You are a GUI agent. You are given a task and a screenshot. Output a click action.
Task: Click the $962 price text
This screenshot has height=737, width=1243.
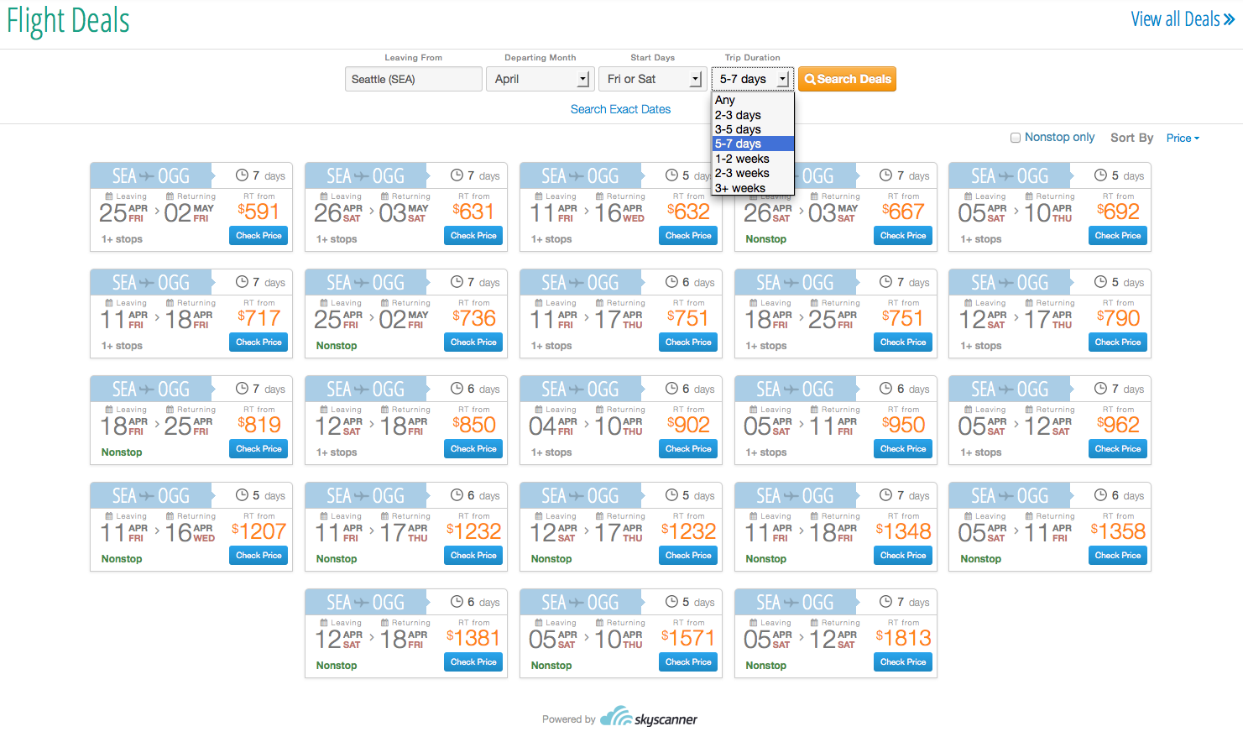point(1118,425)
